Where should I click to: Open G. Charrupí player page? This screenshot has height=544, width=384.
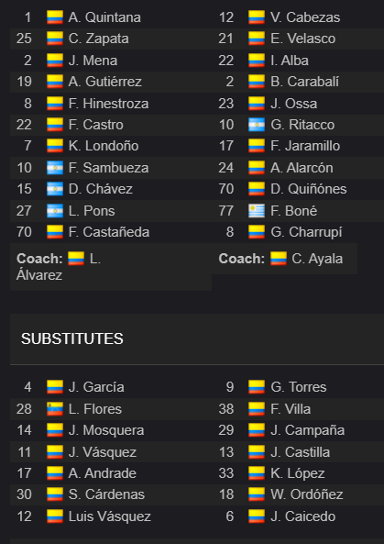306,232
